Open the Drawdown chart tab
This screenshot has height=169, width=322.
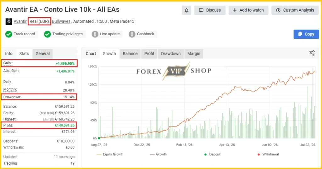click(x=171, y=54)
